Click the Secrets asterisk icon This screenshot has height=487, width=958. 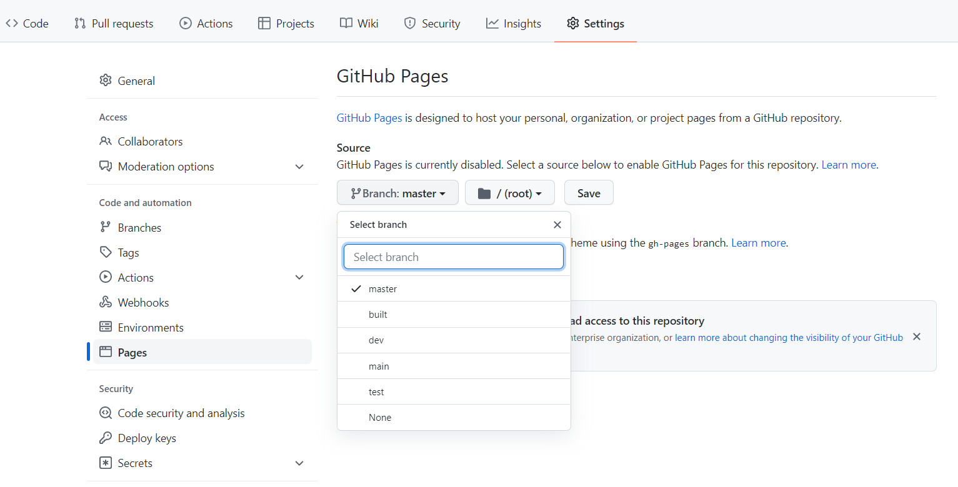106,463
